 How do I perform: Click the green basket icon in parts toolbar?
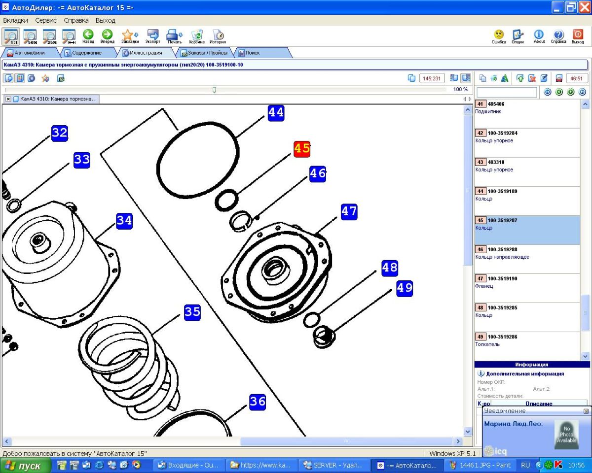click(x=493, y=78)
